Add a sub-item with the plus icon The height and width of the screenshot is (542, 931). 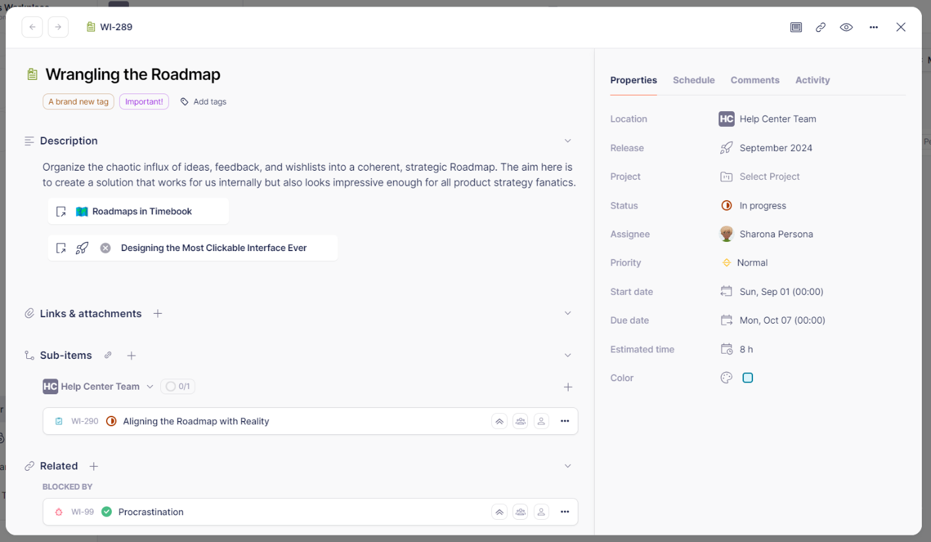(x=132, y=356)
